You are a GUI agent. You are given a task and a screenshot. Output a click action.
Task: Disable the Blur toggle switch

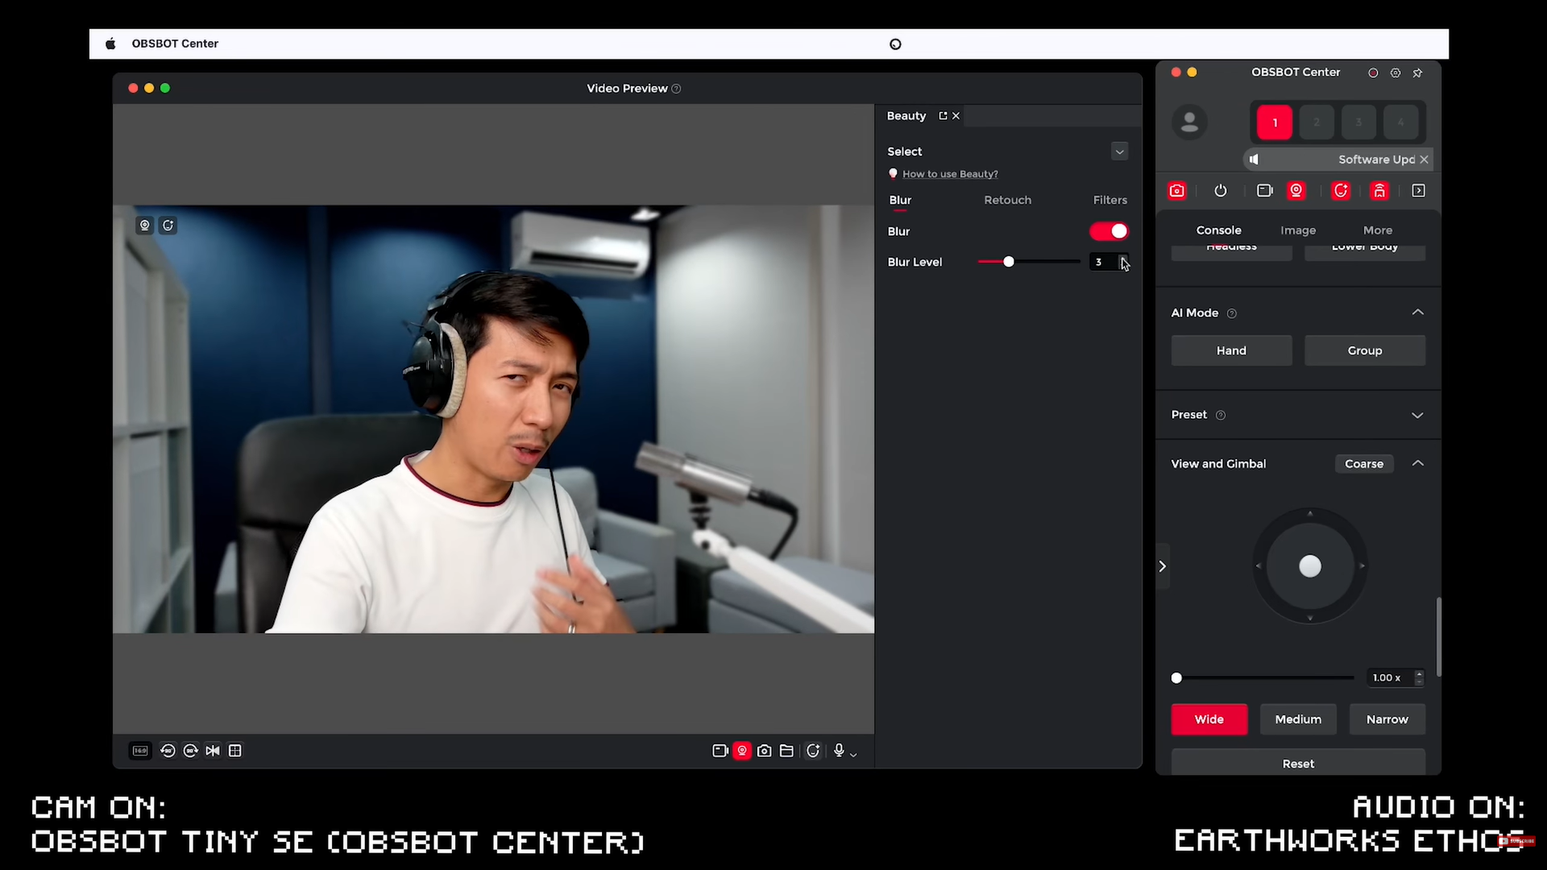[1109, 231]
